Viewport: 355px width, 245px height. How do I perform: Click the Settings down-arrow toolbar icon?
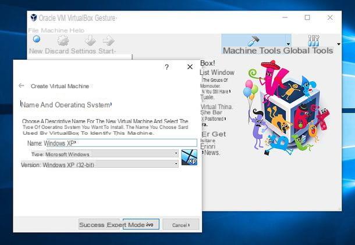pyautogui.click(x=91, y=41)
